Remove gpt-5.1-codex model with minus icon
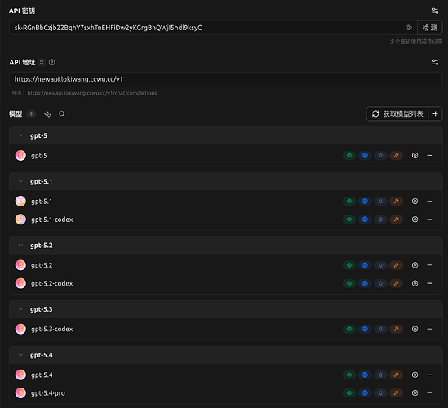This screenshot has height=408, width=448. click(x=429, y=220)
